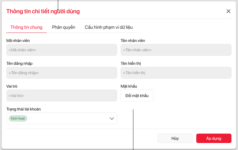Viewport: 238px width, 150px height.
Task: Click the Mật khẩu label
Action: point(128,86)
